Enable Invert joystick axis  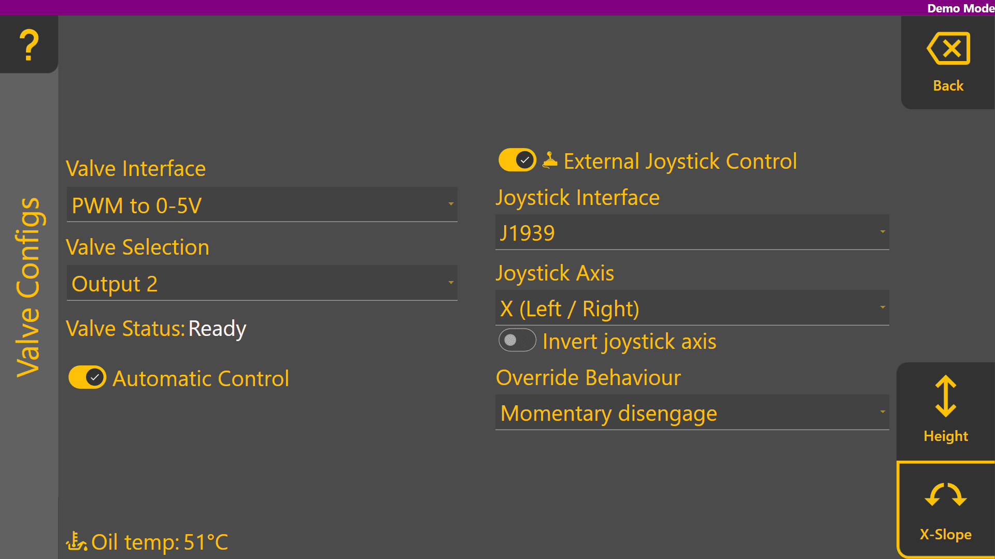pyautogui.click(x=517, y=340)
